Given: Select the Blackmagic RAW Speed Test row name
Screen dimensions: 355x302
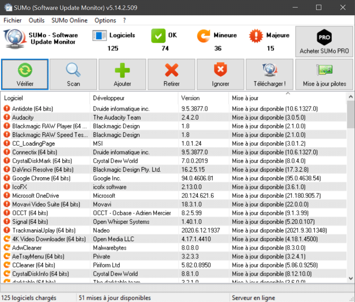Looking at the screenshot, I should click(x=50, y=135).
